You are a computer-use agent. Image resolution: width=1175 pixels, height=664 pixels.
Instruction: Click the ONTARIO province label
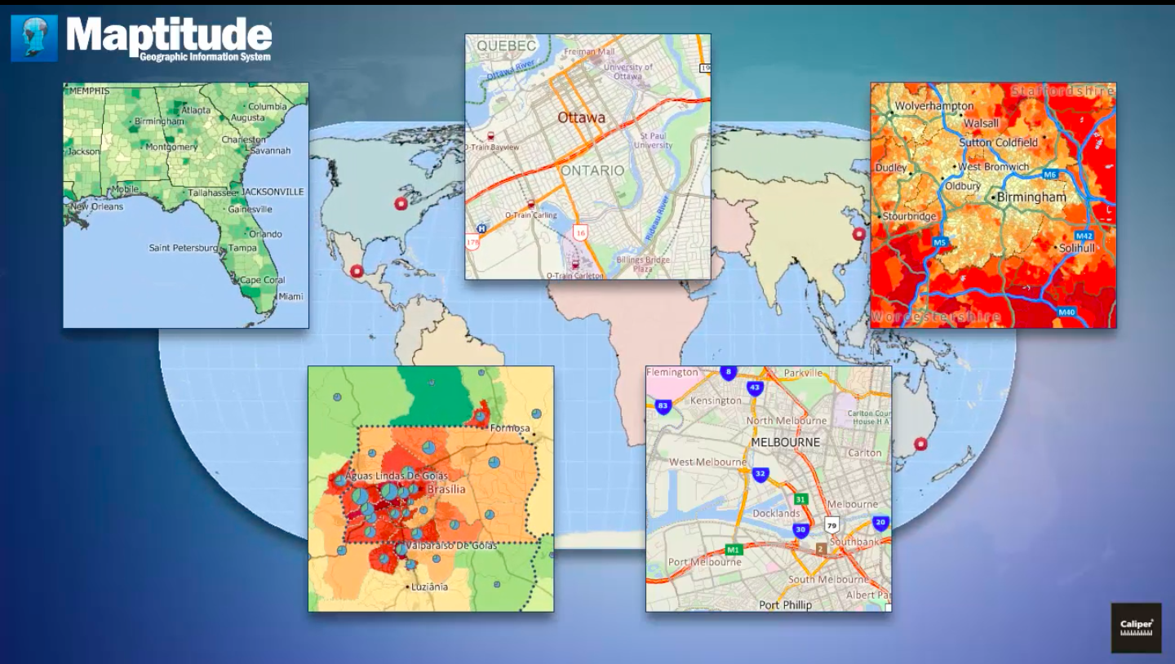(592, 170)
